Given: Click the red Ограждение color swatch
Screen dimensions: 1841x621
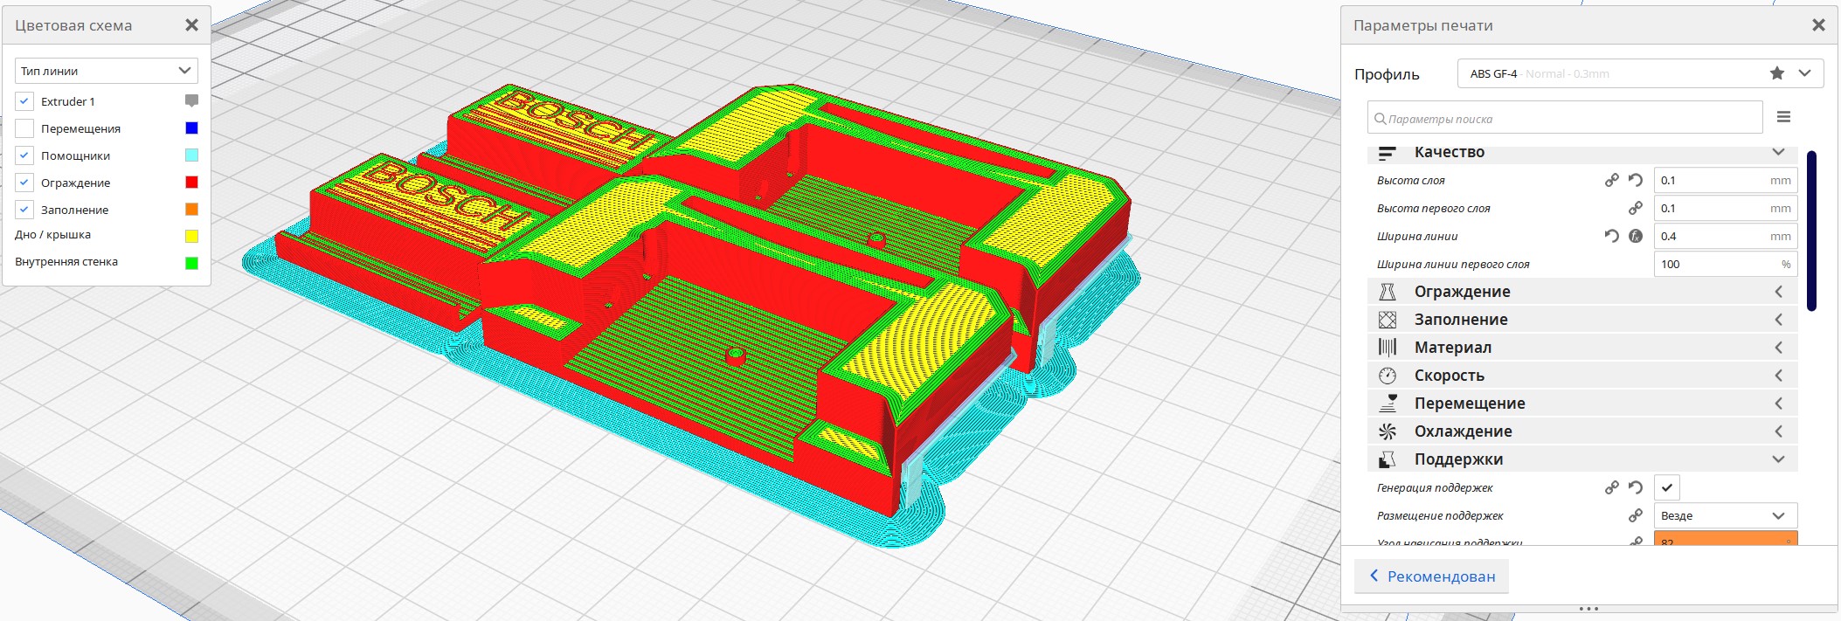Looking at the screenshot, I should click(x=192, y=183).
